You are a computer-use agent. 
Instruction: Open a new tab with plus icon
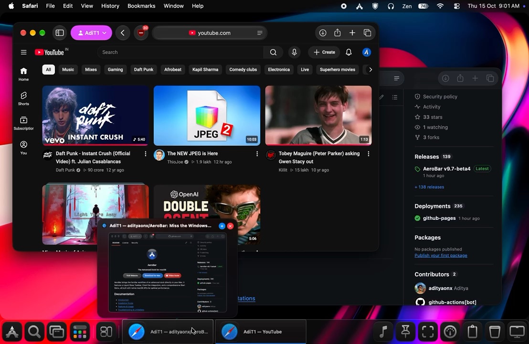point(352,33)
